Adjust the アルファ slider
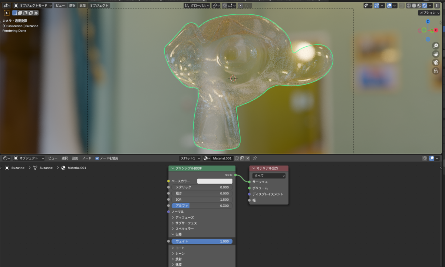This screenshot has width=445, height=267. coord(202,206)
